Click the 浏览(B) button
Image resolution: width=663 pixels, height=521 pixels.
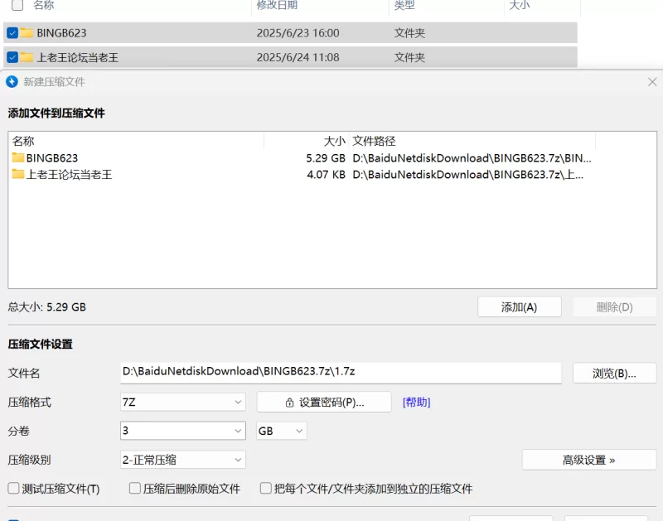pos(615,373)
